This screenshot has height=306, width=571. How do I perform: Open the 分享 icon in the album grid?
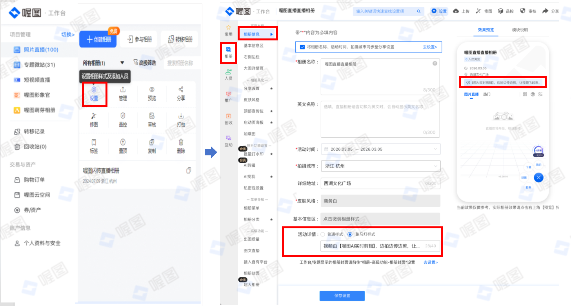coord(181,89)
